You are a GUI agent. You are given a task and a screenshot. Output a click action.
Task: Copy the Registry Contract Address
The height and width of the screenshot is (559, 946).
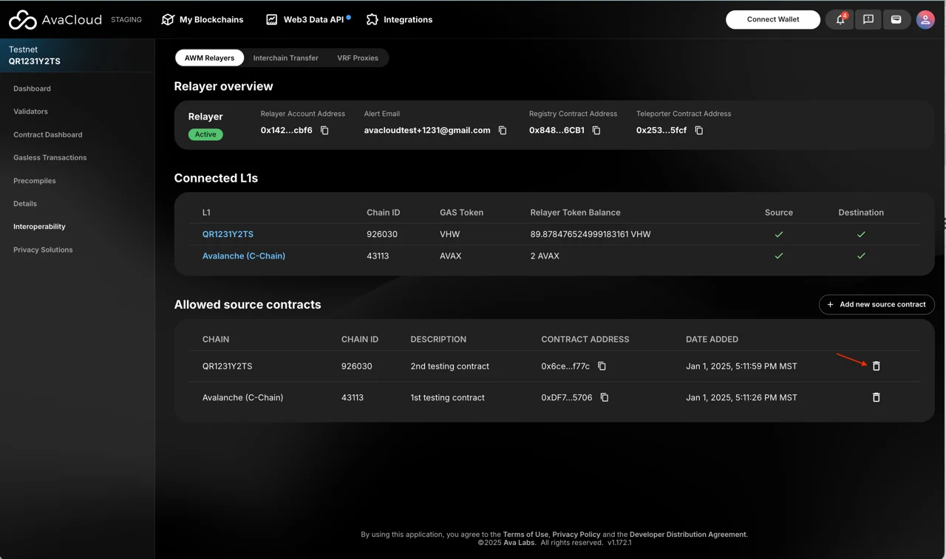click(596, 131)
